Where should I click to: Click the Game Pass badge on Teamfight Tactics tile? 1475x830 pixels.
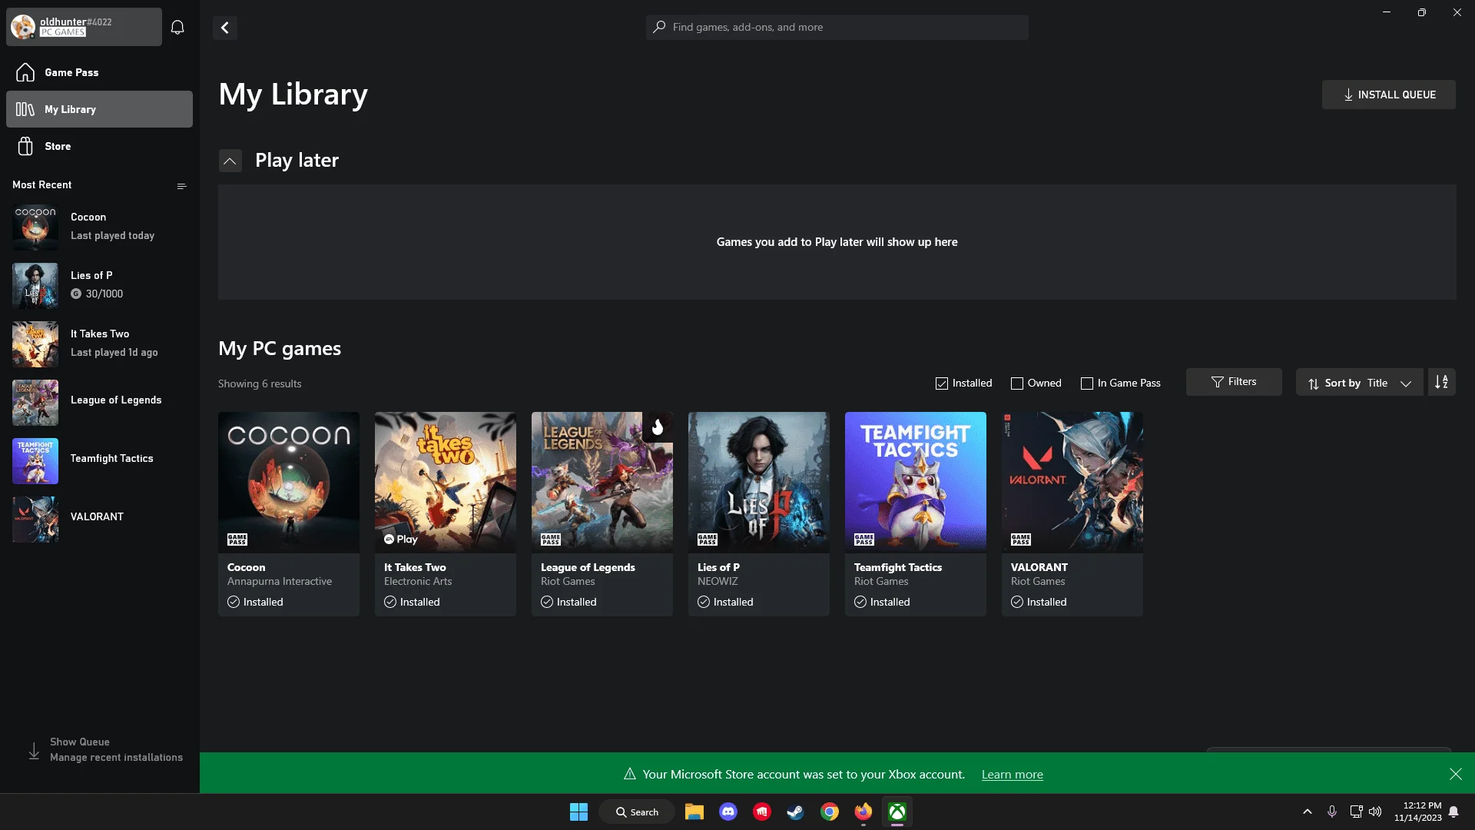click(864, 539)
